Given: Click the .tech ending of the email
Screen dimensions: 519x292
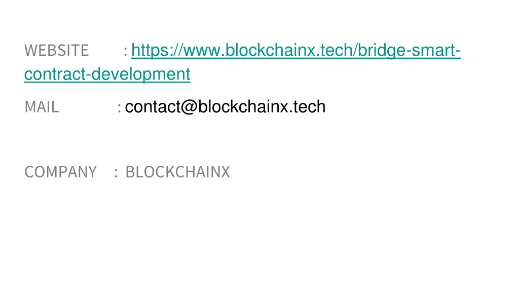Looking at the screenshot, I should [308, 106].
